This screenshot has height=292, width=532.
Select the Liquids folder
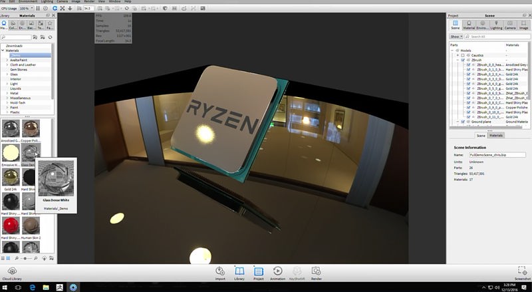tap(15, 88)
